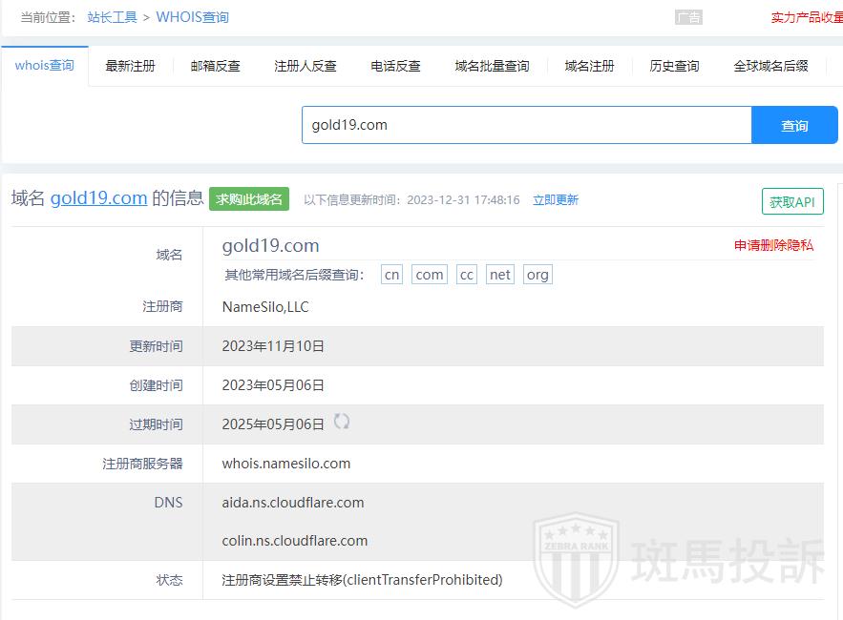Open the 域名批量查询 tab
Viewport: 843px width, 620px height.
click(492, 66)
